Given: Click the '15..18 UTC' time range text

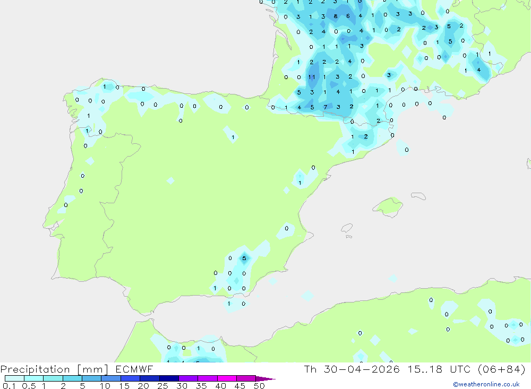Looking at the screenshot, I should pos(439,369).
